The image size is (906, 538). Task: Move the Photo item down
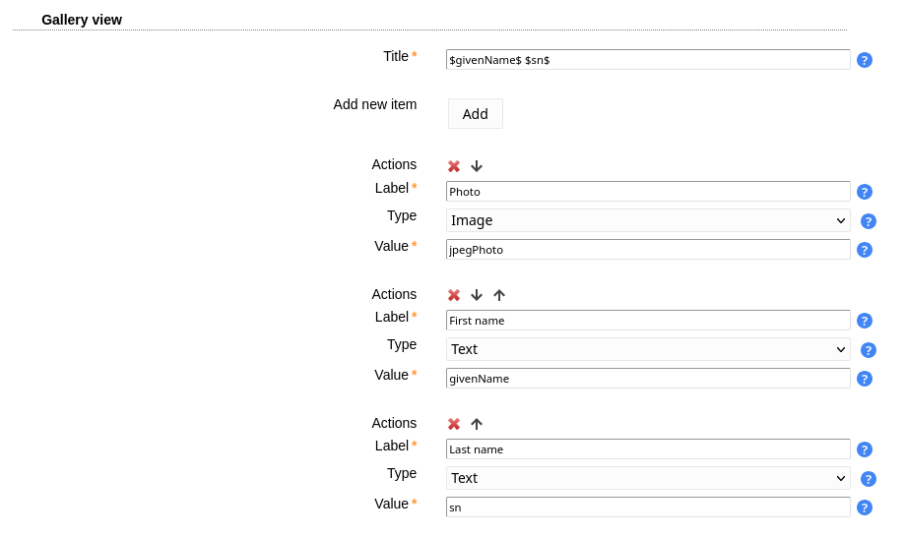477,166
